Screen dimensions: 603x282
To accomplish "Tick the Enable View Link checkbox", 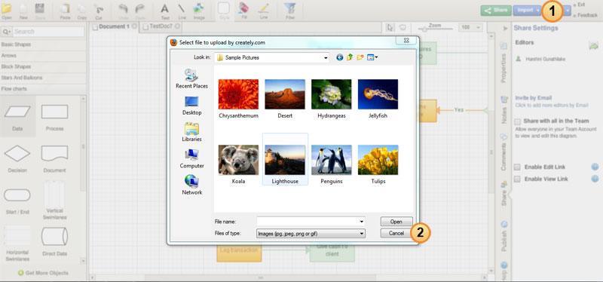I will [x=518, y=179].
